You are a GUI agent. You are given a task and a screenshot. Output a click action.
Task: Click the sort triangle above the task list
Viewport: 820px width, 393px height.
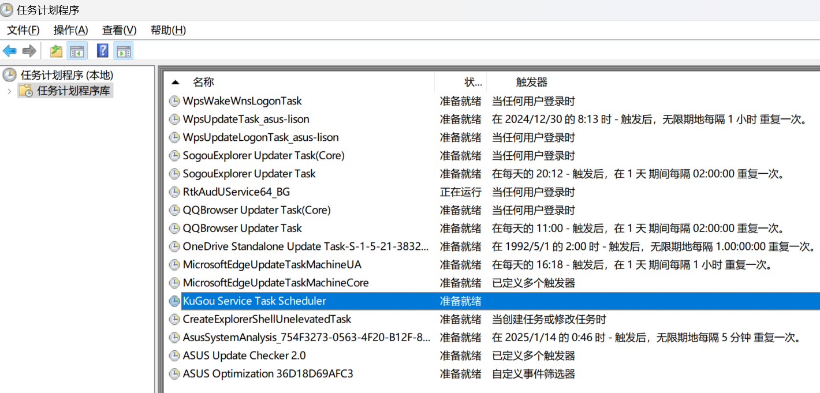coord(176,81)
